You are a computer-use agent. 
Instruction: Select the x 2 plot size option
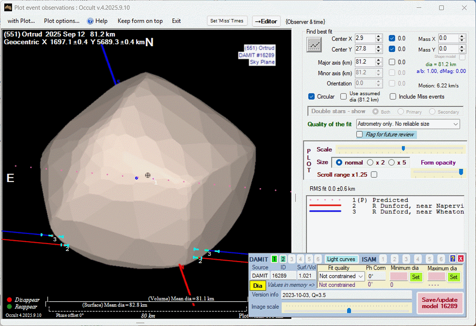[x=370, y=163]
